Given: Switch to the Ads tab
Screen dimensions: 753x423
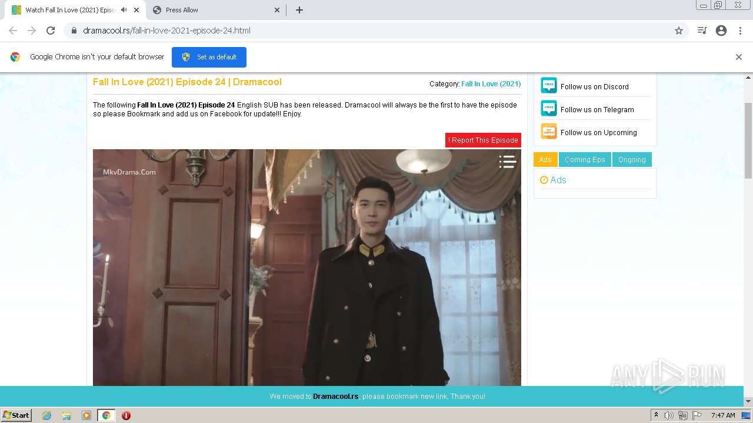Looking at the screenshot, I should (x=545, y=160).
